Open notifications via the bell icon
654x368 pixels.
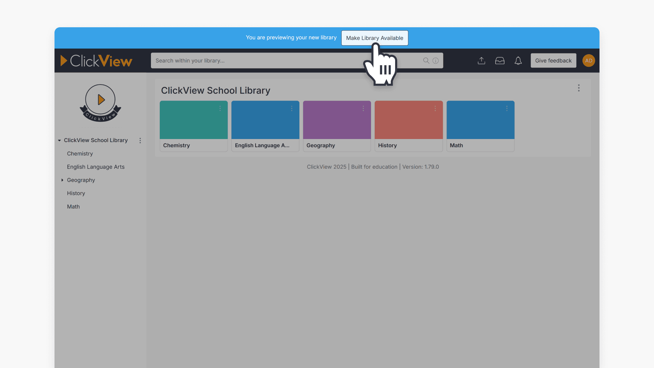click(518, 60)
